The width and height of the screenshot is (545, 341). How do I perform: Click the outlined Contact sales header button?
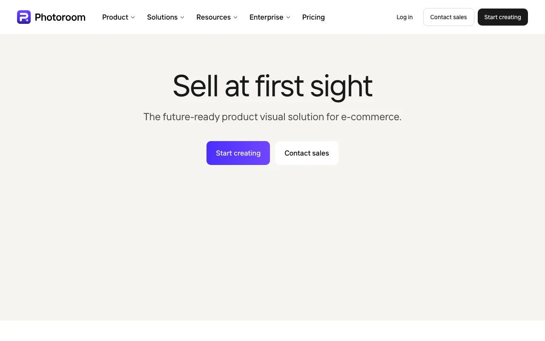pos(448,17)
